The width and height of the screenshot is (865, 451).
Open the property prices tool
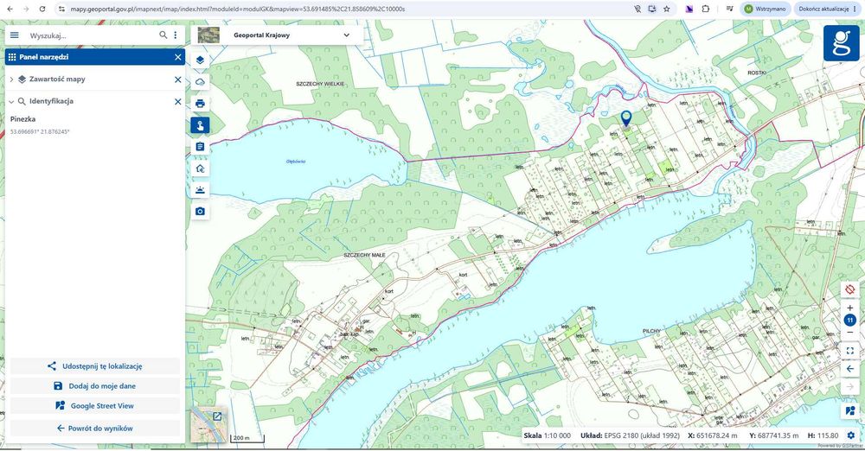(x=200, y=168)
